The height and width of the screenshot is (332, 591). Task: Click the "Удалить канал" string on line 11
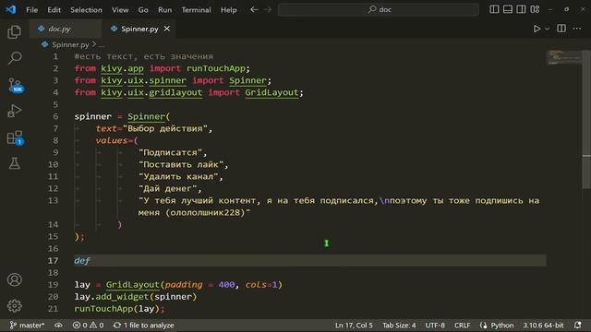point(178,176)
